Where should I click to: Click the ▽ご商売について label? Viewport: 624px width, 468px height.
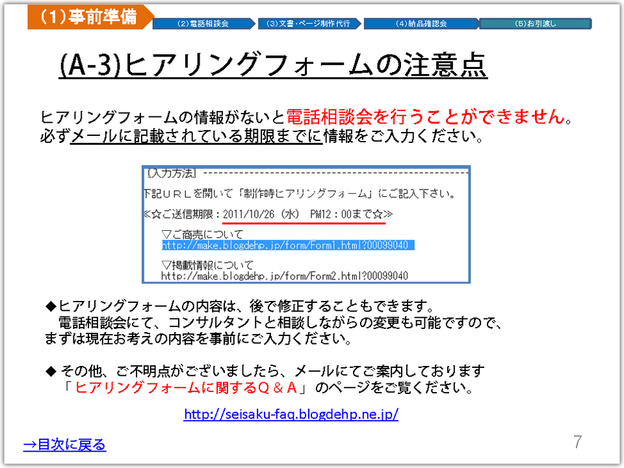[x=202, y=234]
